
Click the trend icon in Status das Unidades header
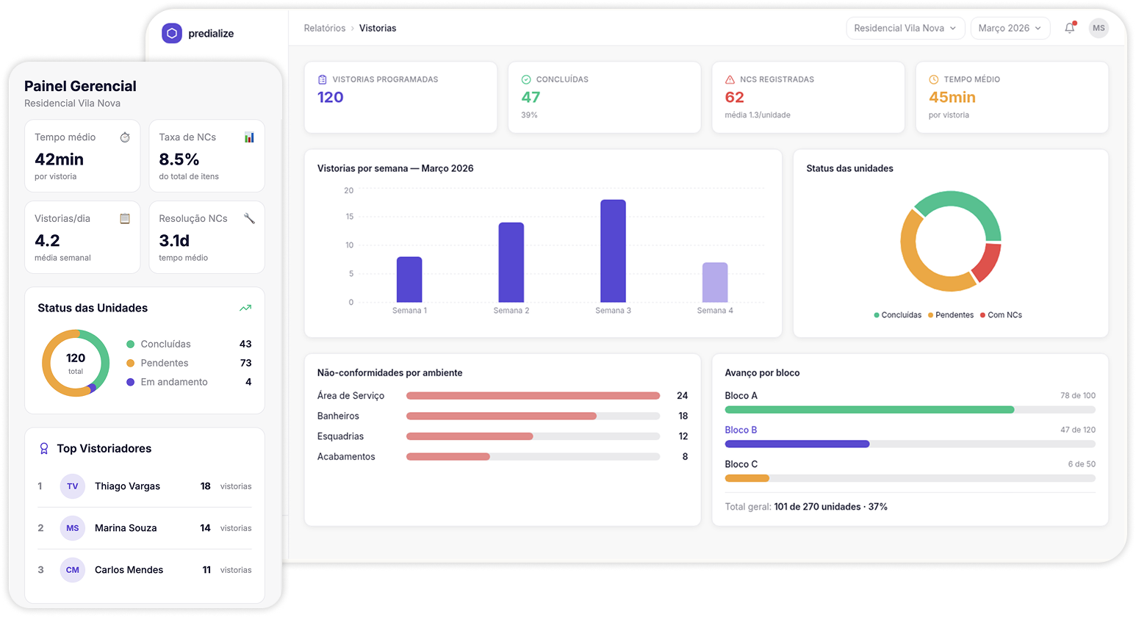[x=245, y=308]
